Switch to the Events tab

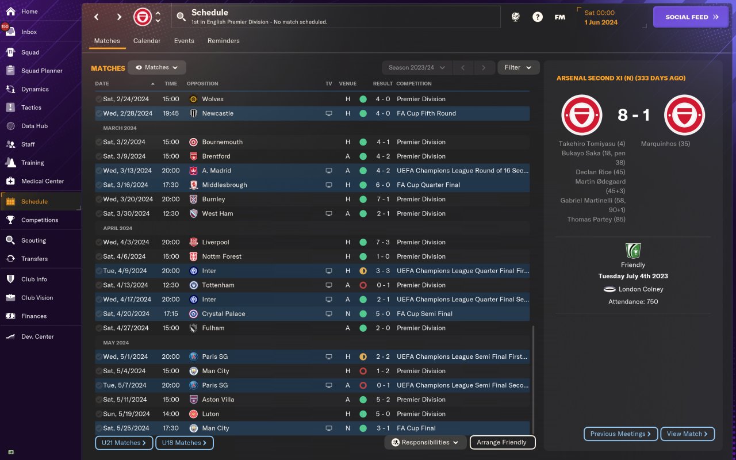coord(184,41)
